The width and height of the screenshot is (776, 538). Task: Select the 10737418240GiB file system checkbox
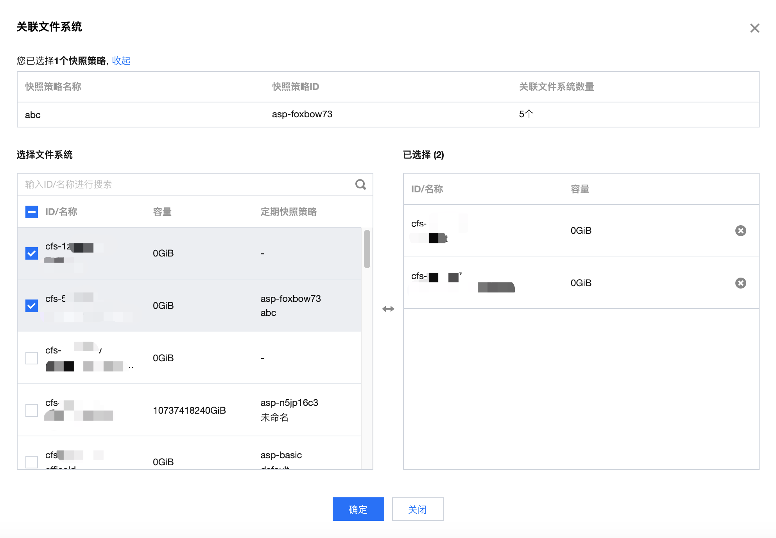pos(32,411)
